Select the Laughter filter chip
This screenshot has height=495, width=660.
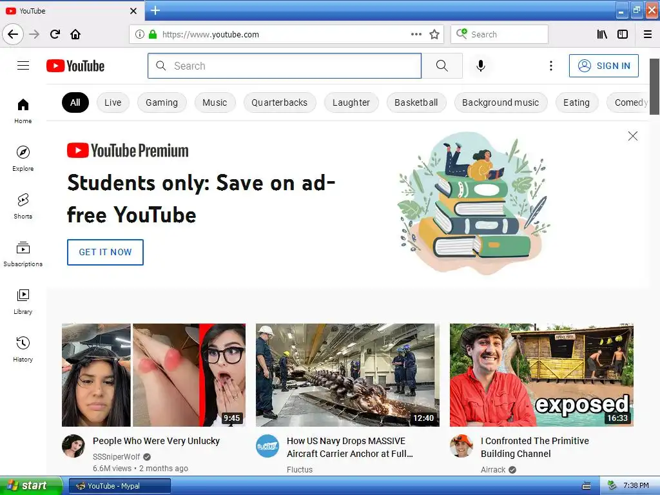click(x=351, y=102)
